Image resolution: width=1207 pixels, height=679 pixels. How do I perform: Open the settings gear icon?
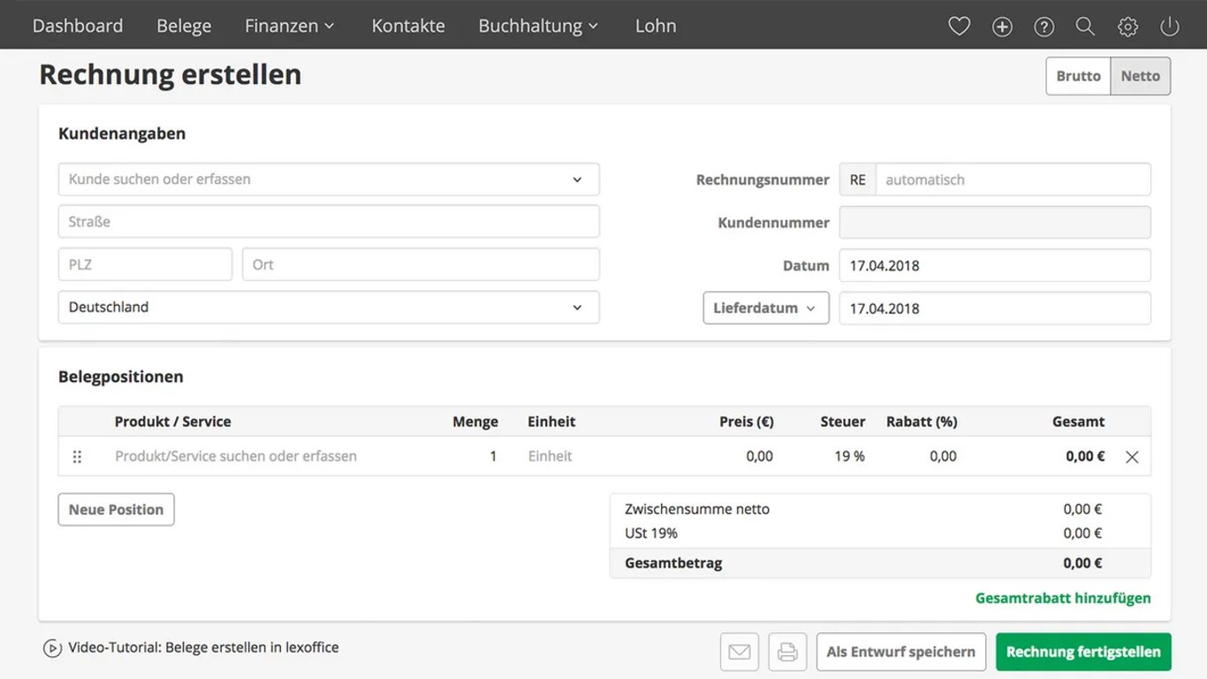point(1127,27)
